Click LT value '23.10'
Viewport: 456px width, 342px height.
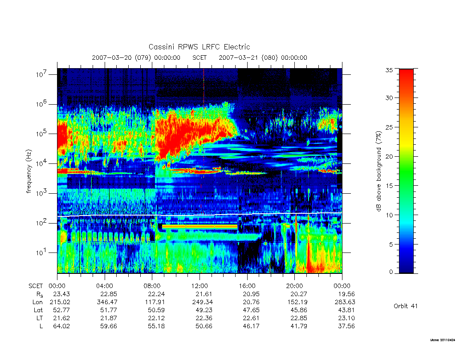point(346,318)
